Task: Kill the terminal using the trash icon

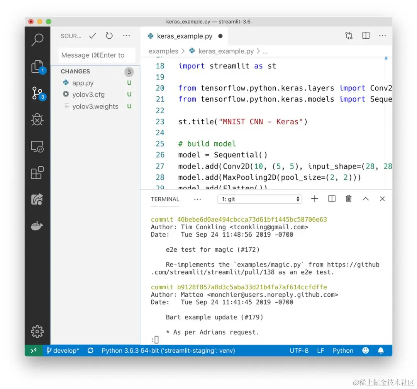Action: coord(348,199)
